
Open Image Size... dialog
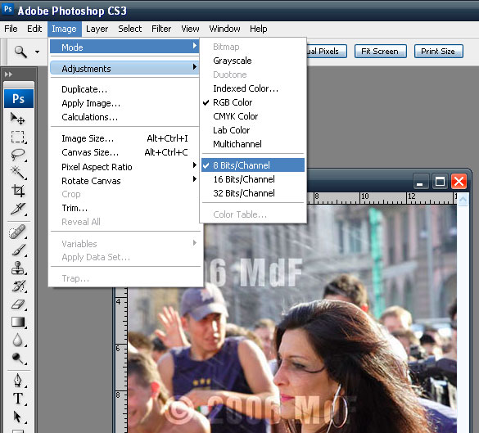tap(125, 138)
